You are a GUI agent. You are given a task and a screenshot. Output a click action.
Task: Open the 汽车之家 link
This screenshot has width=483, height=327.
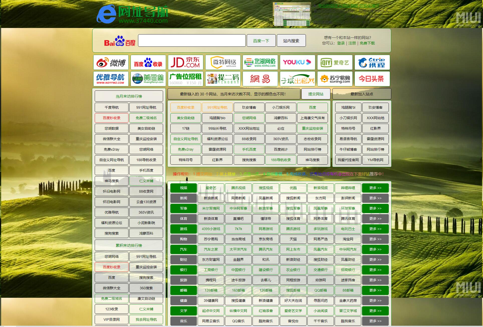tap(211, 249)
